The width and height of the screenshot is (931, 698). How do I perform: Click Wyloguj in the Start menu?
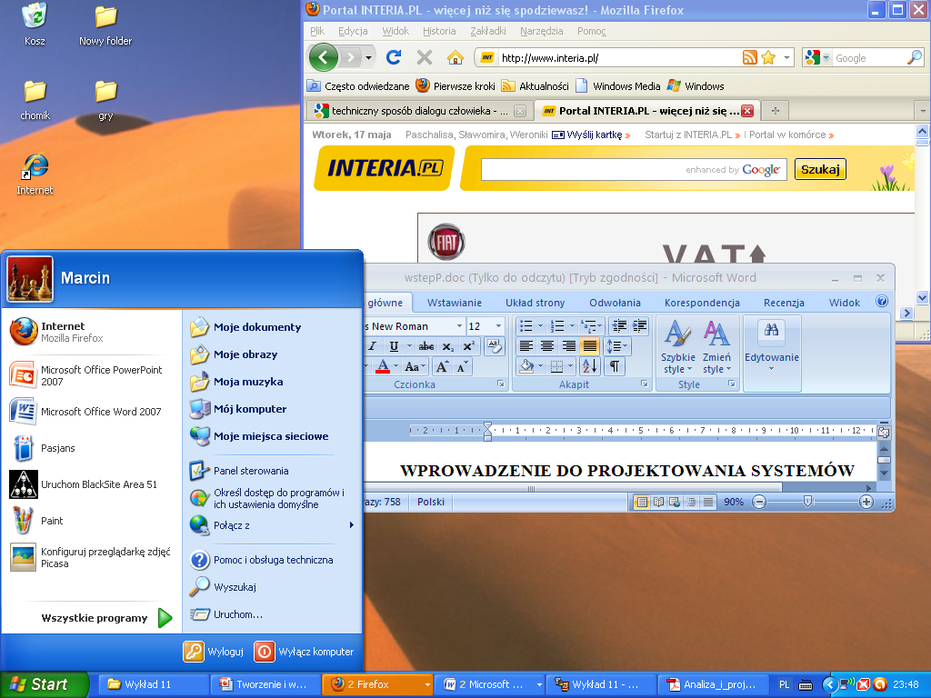tap(214, 652)
